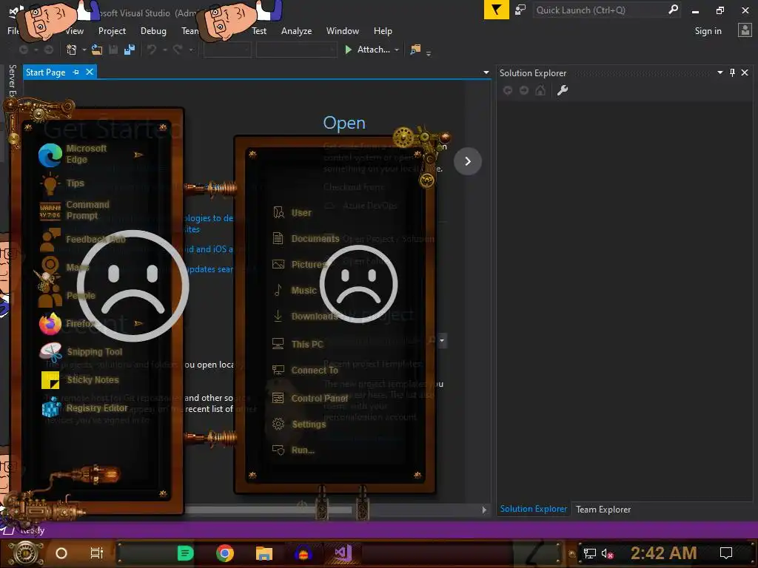
Task: Click the New Project toolbar icon
Action: (x=72, y=50)
